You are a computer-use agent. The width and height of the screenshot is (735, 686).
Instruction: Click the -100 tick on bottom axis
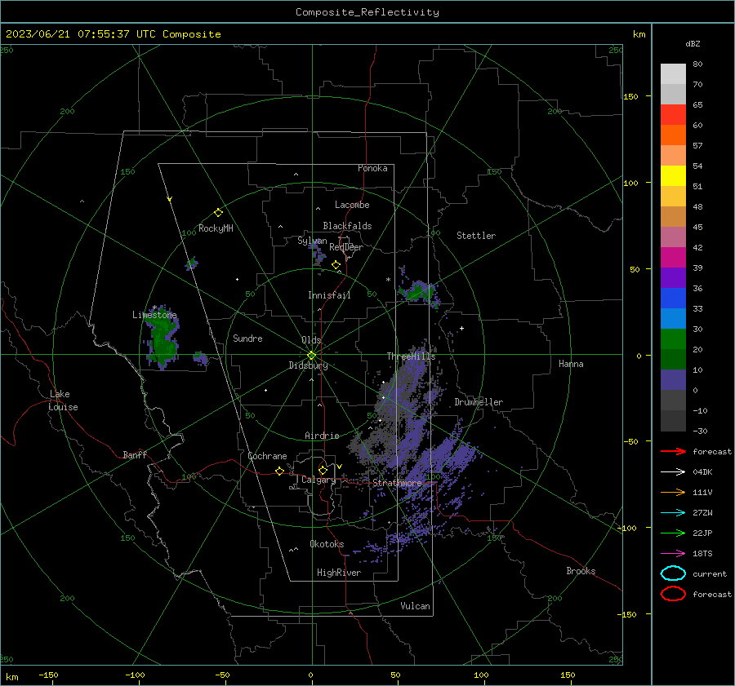pos(135,675)
